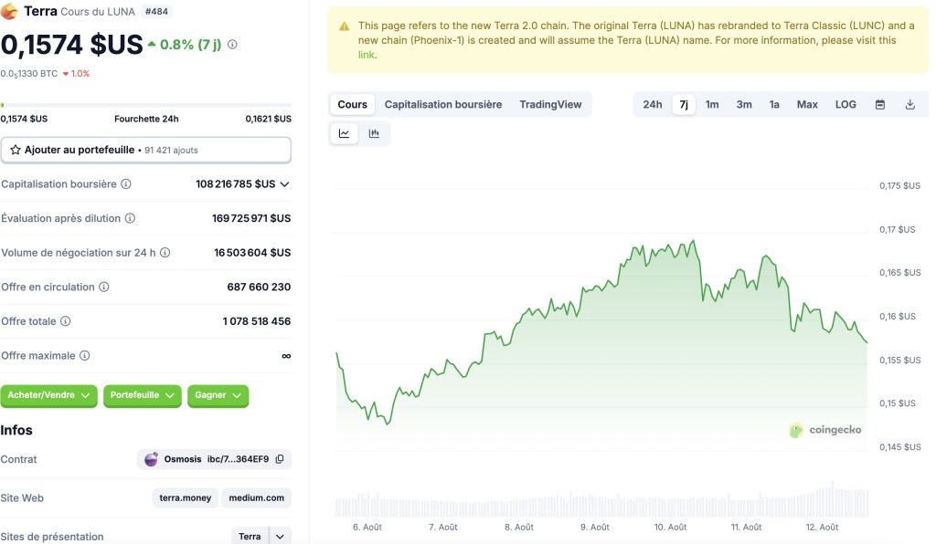Viewport: 936px width, 544px height.
Task: Click the info icon next to Offre maximale
Action: (85, 355)
